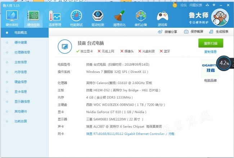Click 复制信息 copy info link
234x158 pixels.
(x=211, y=52)
